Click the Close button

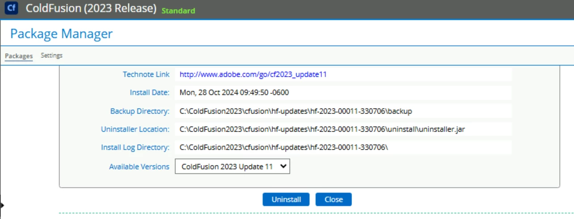click(334, 199)
